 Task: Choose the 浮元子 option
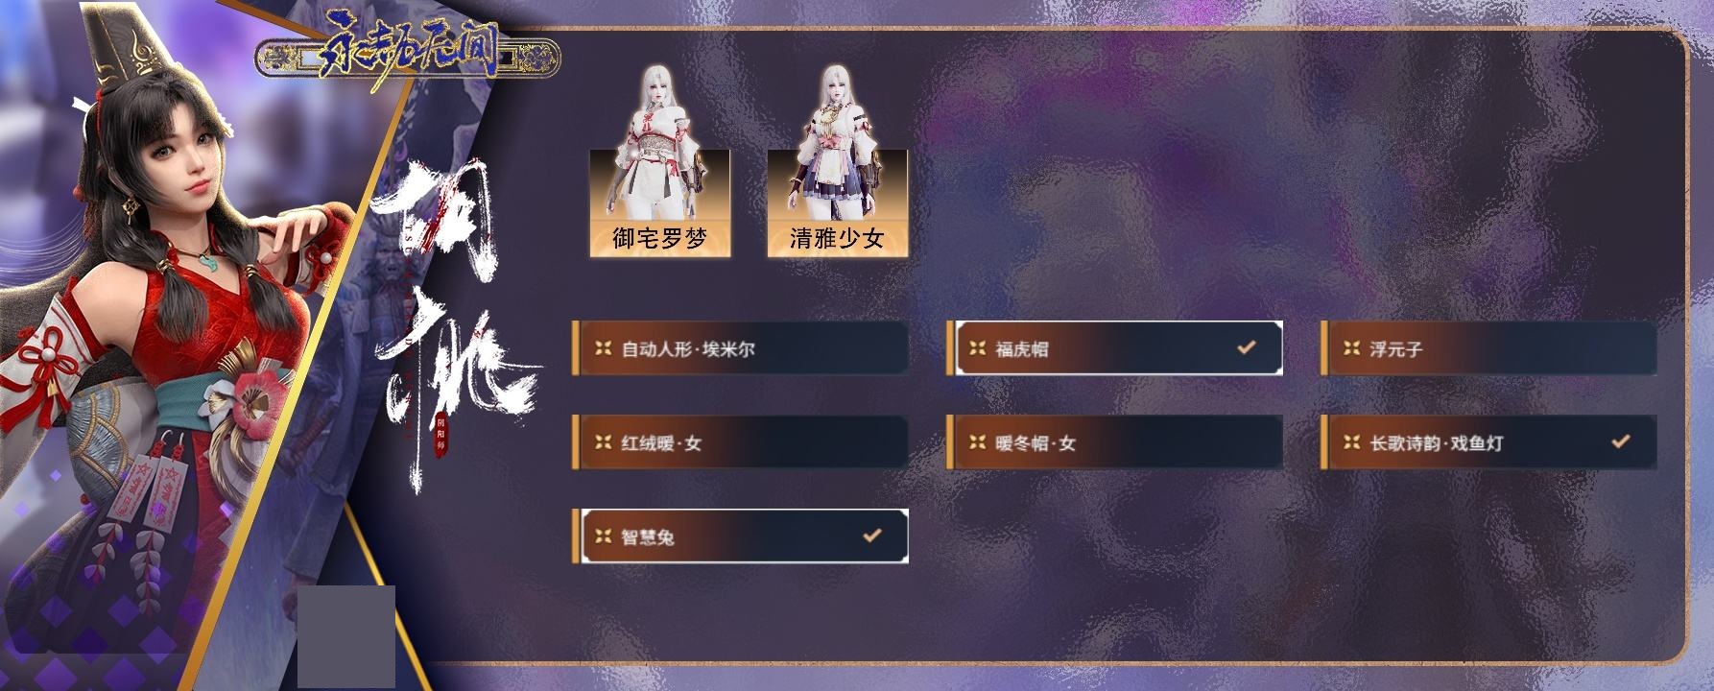pos(1488,348)
